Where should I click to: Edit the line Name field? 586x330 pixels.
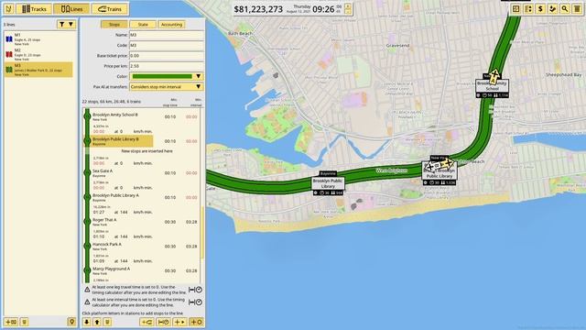[167, 35]
